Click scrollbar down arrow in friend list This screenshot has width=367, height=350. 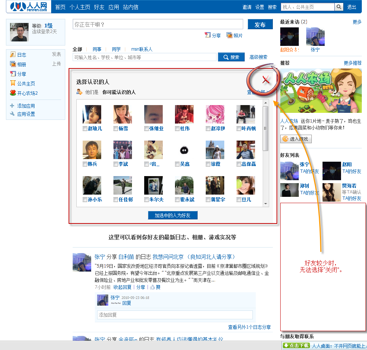[x=265, y=204]
